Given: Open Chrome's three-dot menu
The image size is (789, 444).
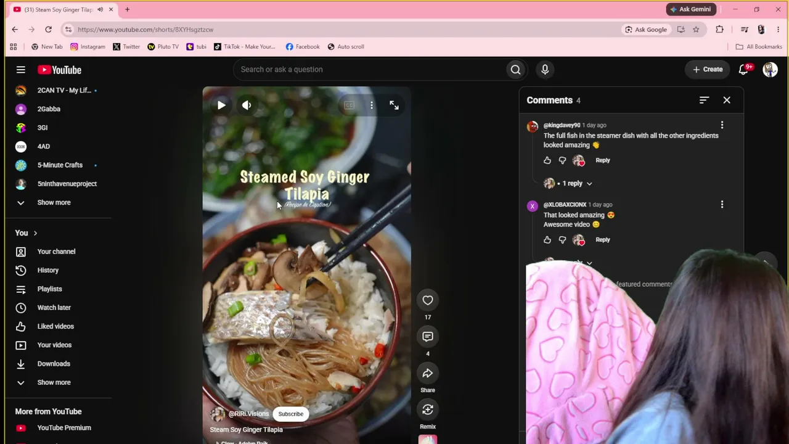Looking at the screenshot, I should [778, 30].
